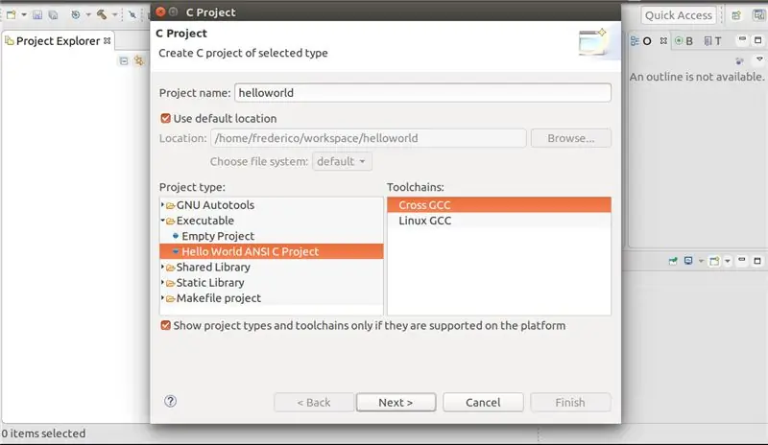Uncheck the Use default location checkbox
Image resolution: width=768 pixels, height=445 pixels.
[x=165, y=119]
